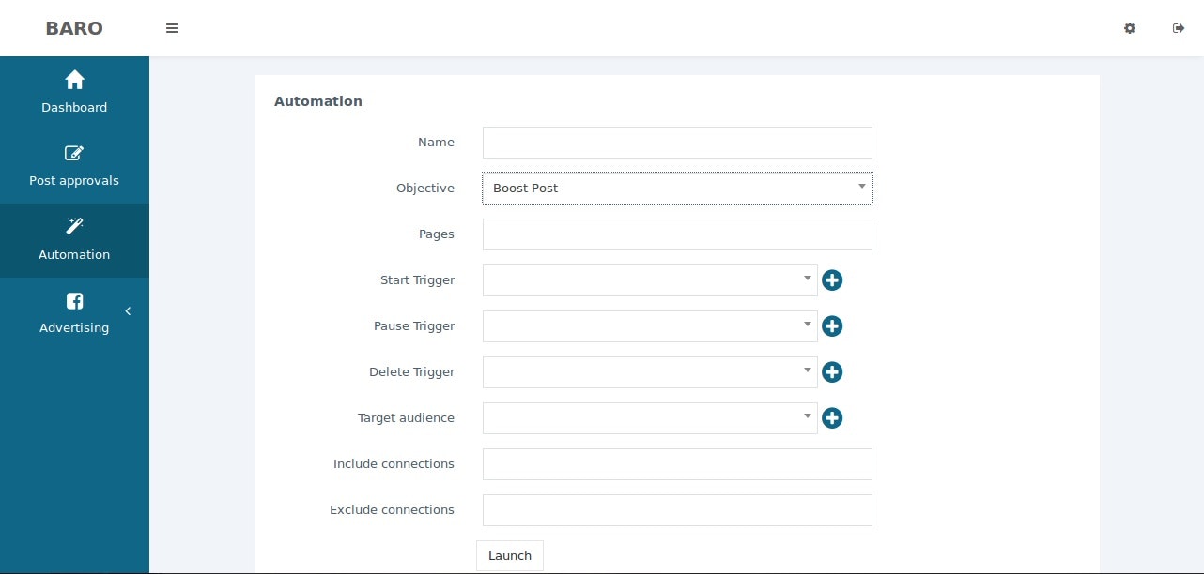1204x574 pixels.
Task: Click the Delete Trigger label
Action: coord(411,372)
